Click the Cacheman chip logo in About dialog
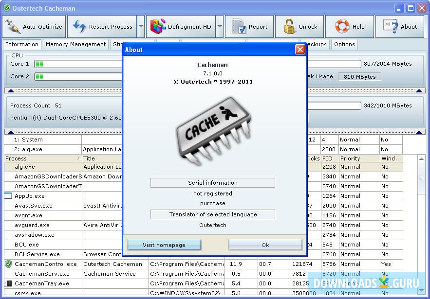 213,131
